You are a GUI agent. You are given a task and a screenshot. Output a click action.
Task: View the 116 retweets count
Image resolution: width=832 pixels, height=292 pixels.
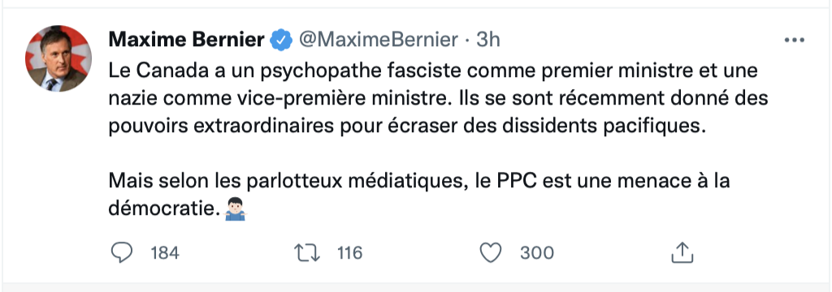[x=349, y=253]
